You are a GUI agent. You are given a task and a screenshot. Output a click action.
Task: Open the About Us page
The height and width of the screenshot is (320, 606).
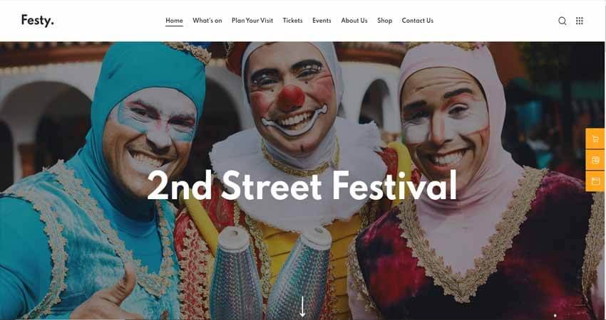coord(354,21)
